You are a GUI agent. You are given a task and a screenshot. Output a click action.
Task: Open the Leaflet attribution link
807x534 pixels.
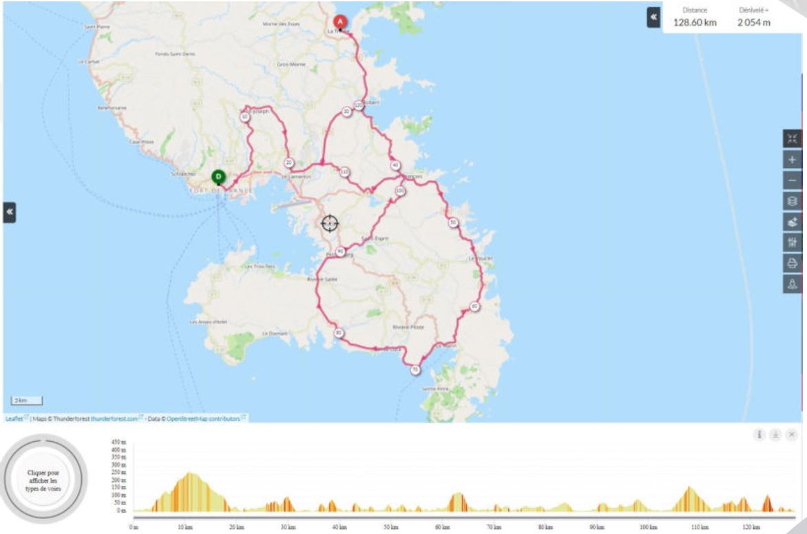(x=14, y=419)
